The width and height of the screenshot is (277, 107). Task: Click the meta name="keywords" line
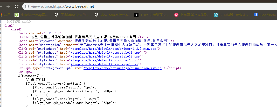point(96,41)
